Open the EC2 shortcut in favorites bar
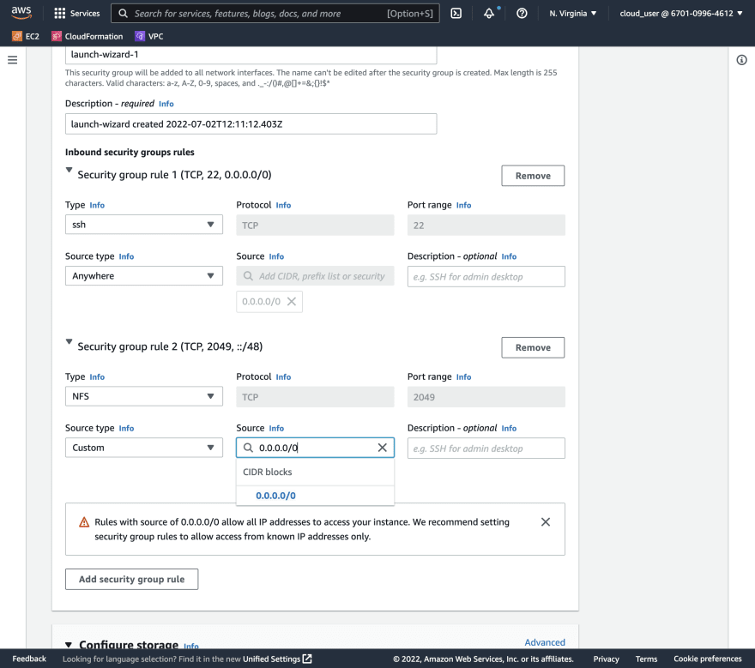The height and width of the screenshot is (668, 755). 26,36
